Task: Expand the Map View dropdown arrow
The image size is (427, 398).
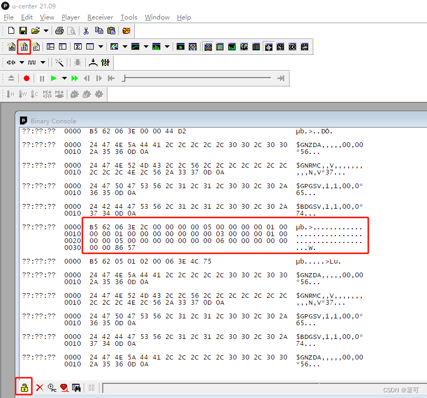Action: pyautogui.click(x=125, y=47)
